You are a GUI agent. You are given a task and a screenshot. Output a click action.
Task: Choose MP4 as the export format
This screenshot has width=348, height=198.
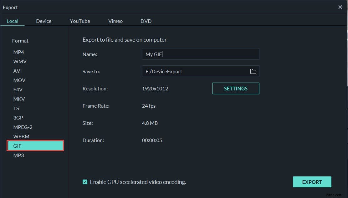click(18, 52)
